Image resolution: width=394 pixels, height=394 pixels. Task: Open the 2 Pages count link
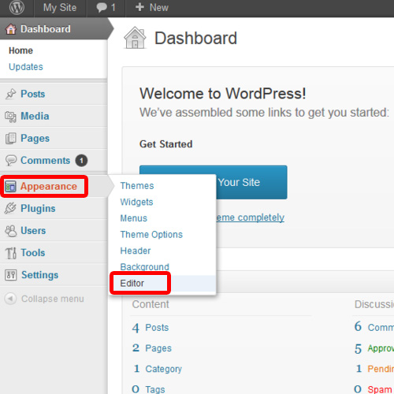pyautogui.click(x=152, y=348)
